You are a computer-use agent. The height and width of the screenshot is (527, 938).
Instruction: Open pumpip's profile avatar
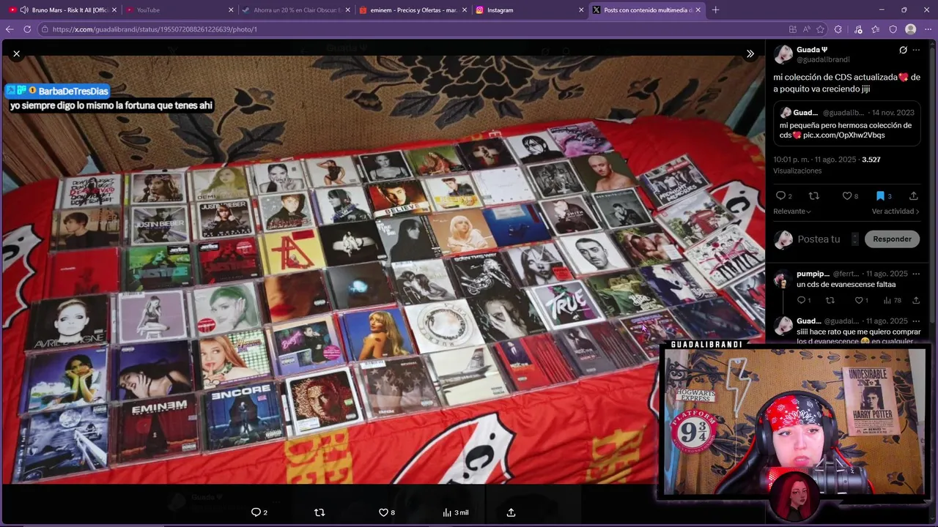(783, 279)
